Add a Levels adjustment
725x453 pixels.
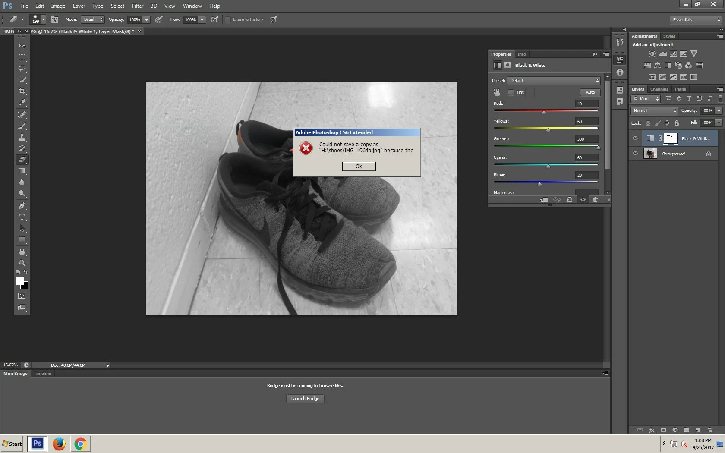tap(662, 54)
